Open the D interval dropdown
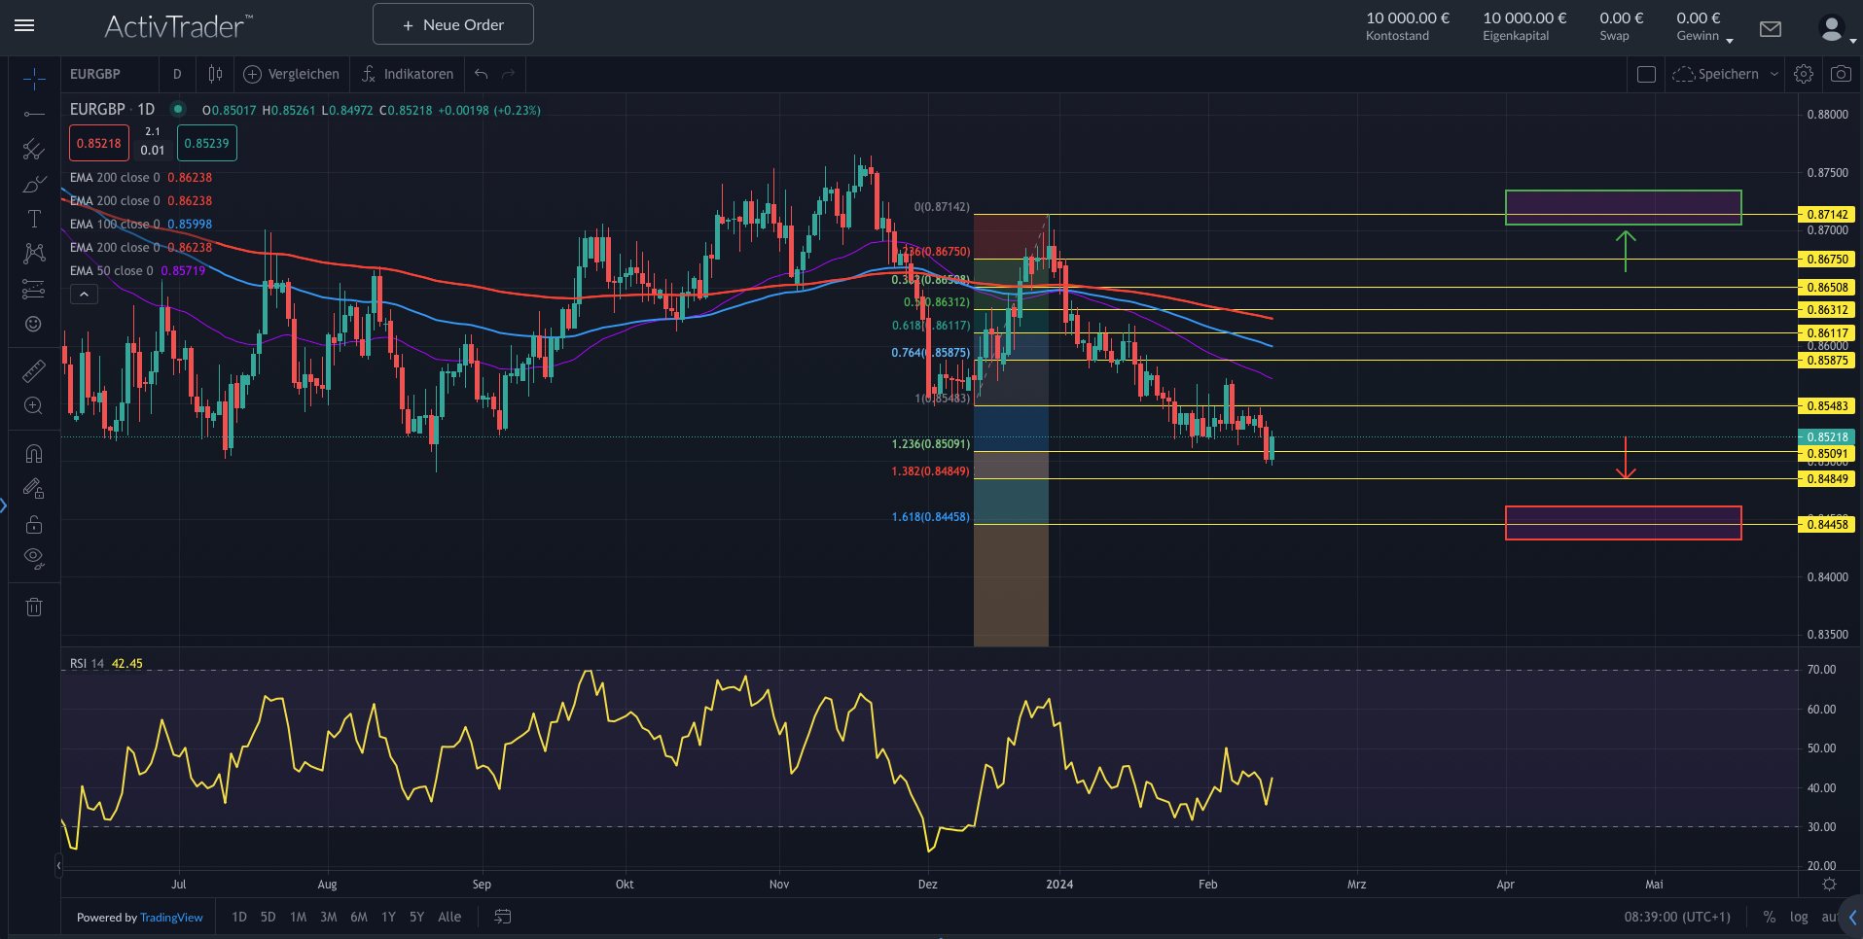This screenshot has width=1863, height=939. (x=177, y=74)
